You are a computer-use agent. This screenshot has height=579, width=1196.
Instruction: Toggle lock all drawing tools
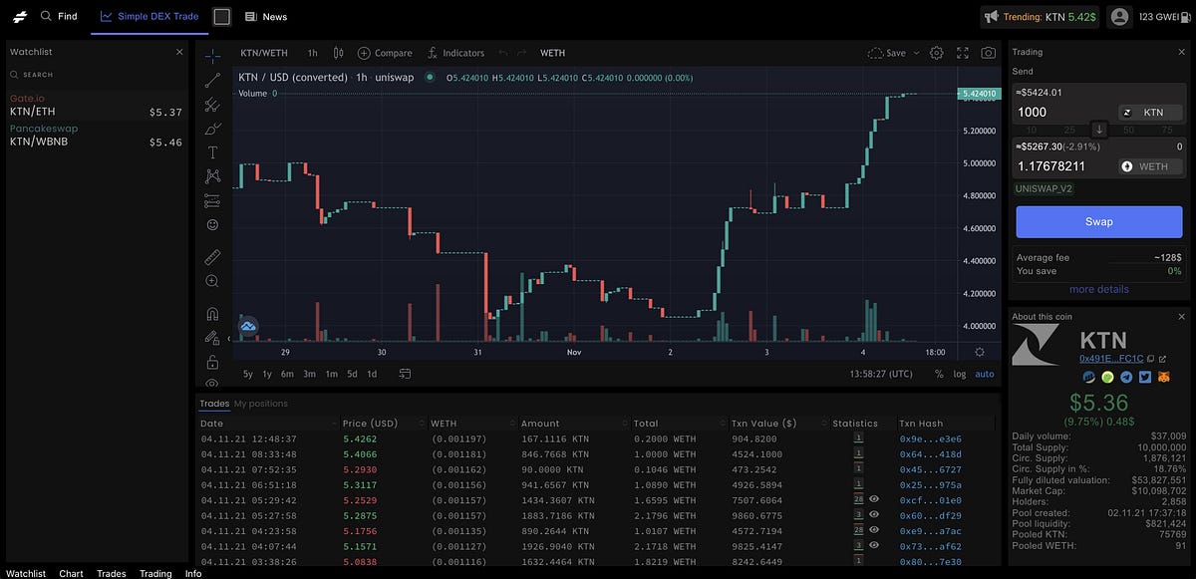[212, 362]
